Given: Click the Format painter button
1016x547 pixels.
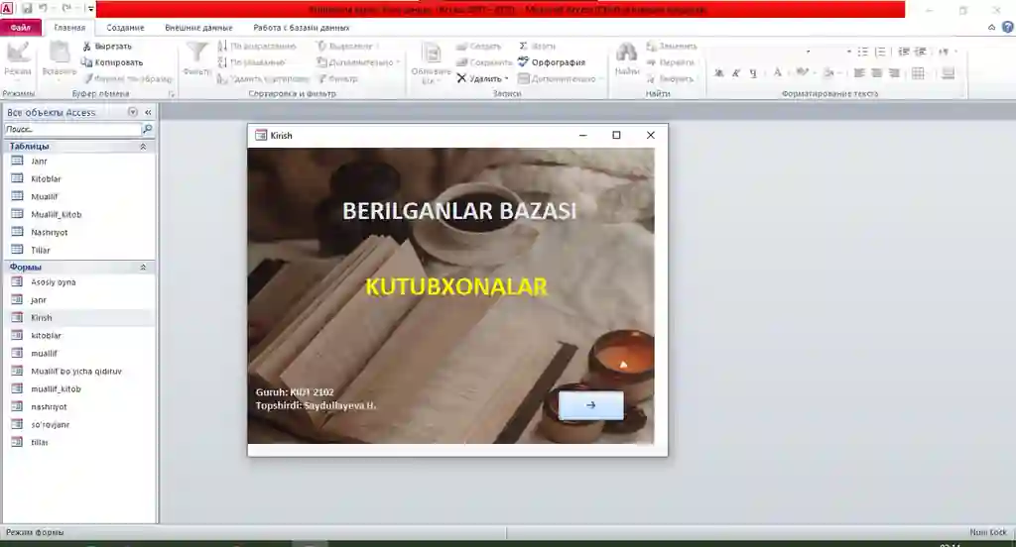Looking at the screenshot, I should (127, 78).
